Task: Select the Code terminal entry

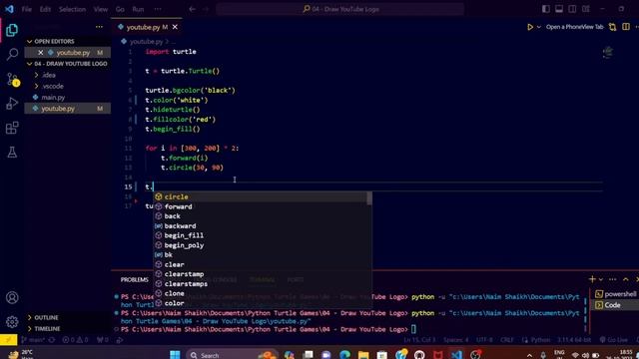Action: coord(615,305)
